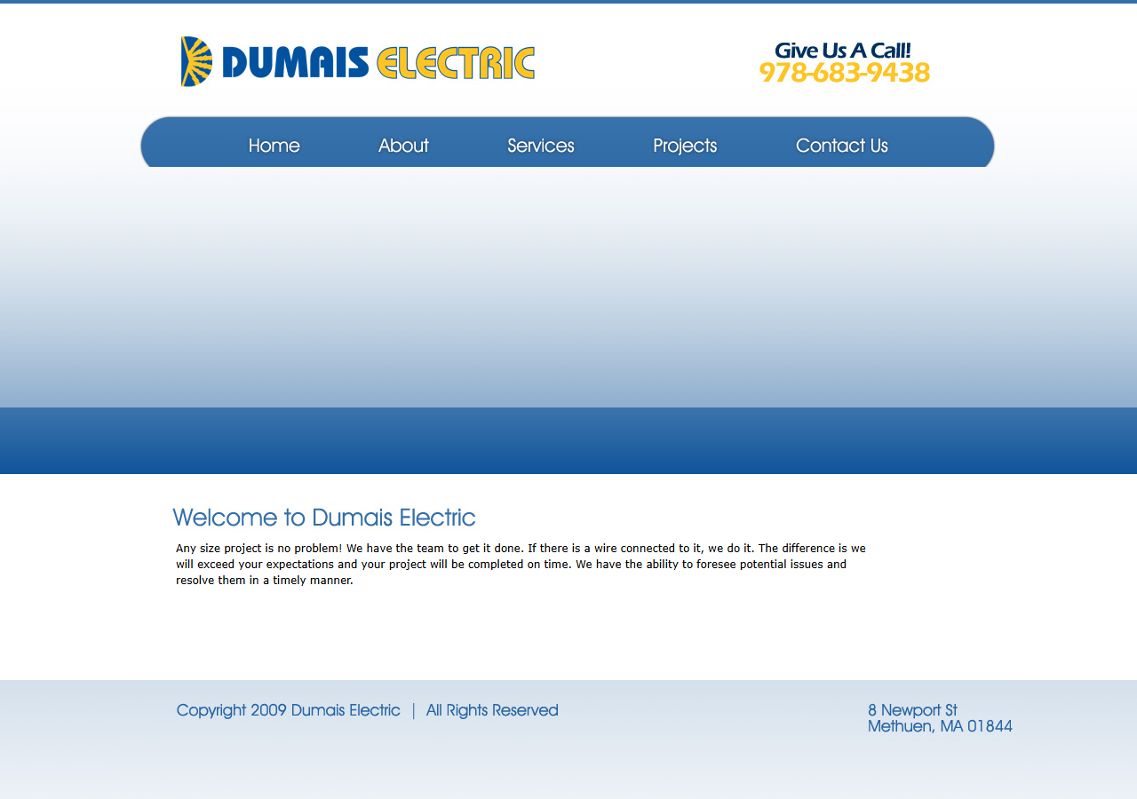Click the 'Welcome to Dumais Electric' heading
Viewport: 1137px width, 799px height.
point(324,518)
